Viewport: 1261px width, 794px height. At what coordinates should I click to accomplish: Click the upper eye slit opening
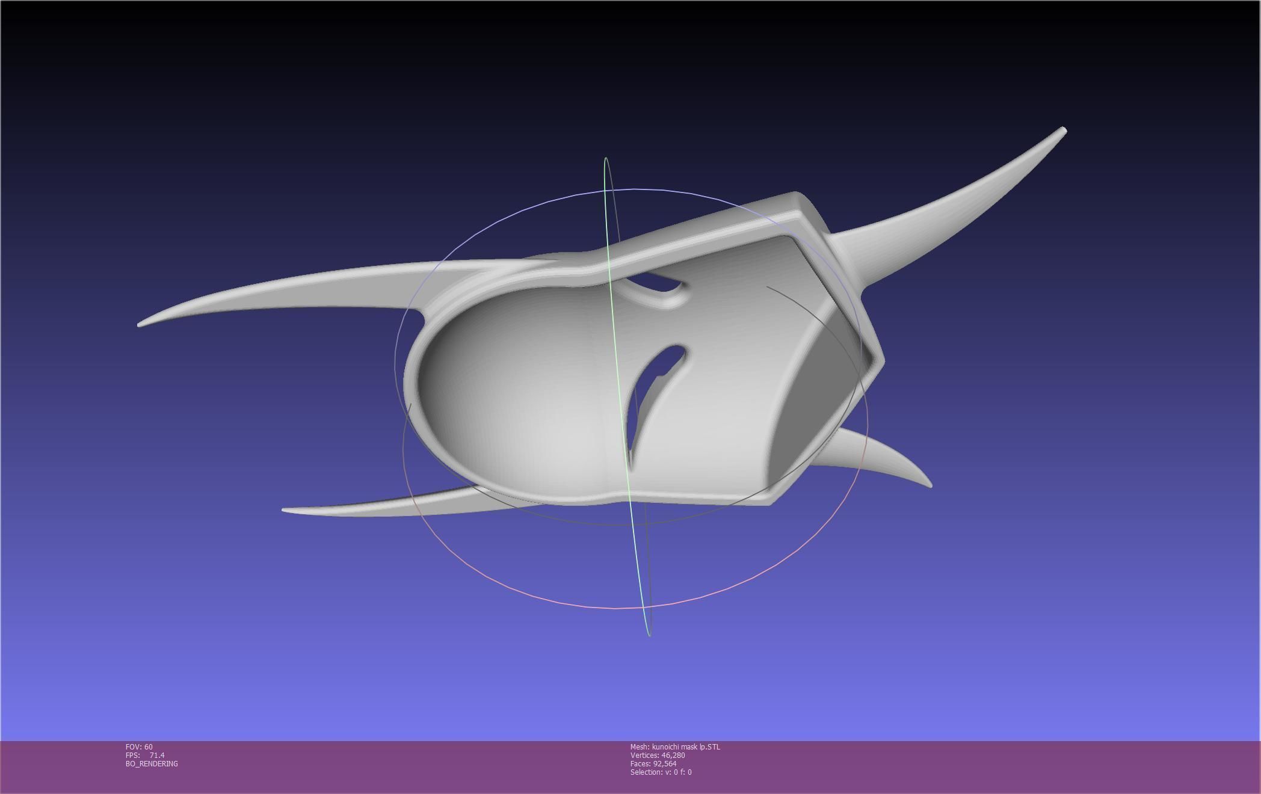pos(657,282)
